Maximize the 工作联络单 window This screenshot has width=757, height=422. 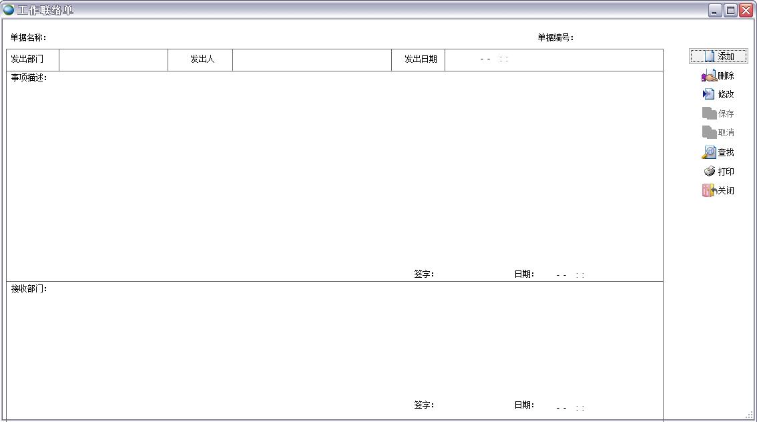click(x=730, y=10)
